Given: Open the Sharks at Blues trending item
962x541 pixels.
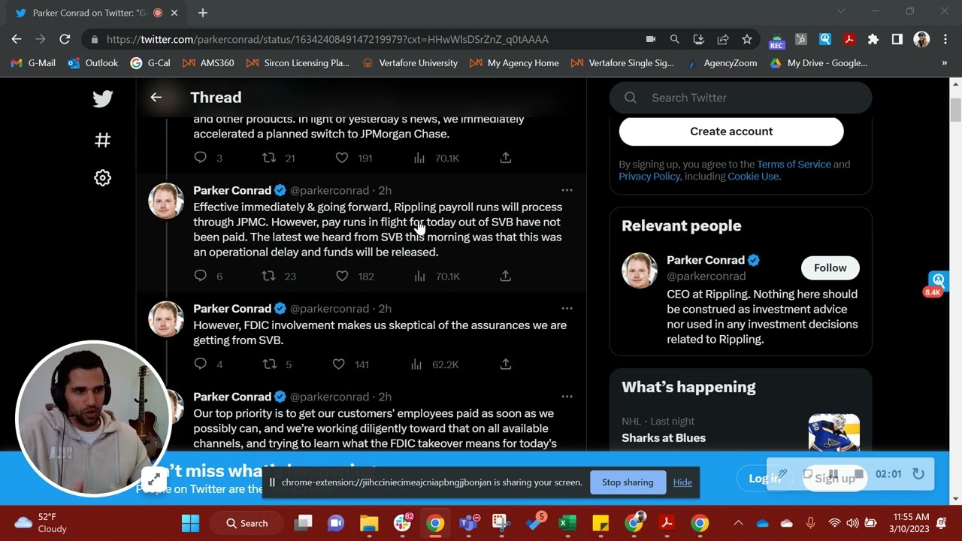Looking at the screenshot, I should [664, 437].
